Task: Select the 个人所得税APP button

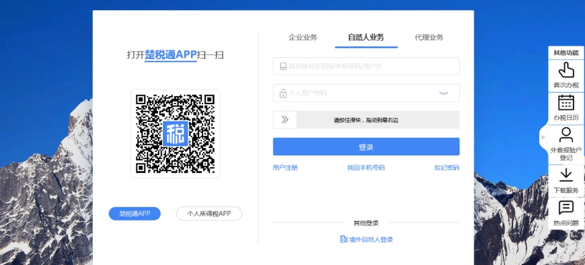Action: coord(209,214)
